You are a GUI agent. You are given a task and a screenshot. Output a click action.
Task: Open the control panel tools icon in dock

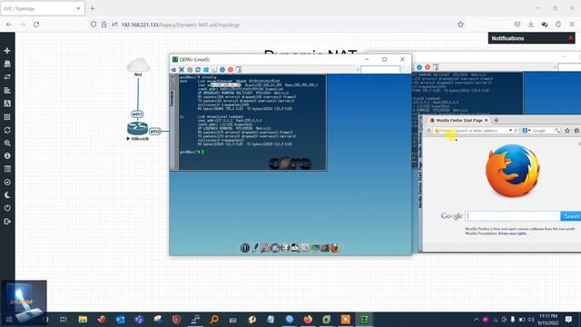tap(264, 248)
